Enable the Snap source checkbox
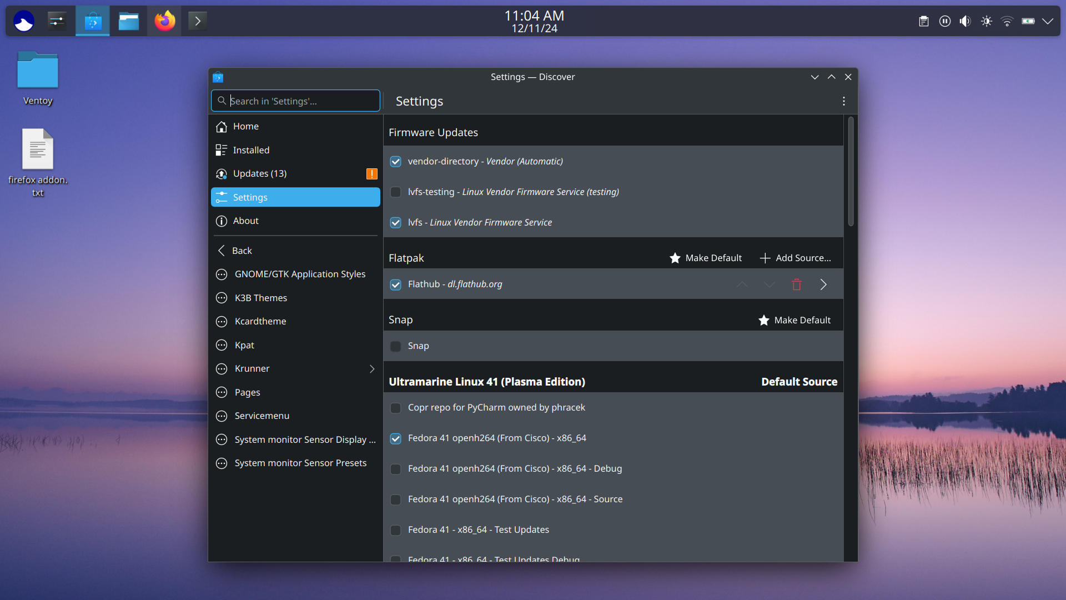Screen dimensions: 1066x600 (395, 346)
